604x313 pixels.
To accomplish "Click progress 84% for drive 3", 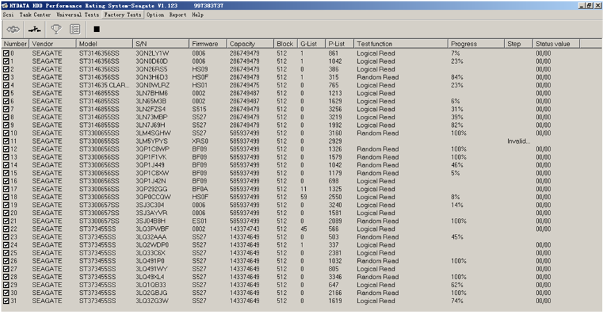I will coord(457,77).
